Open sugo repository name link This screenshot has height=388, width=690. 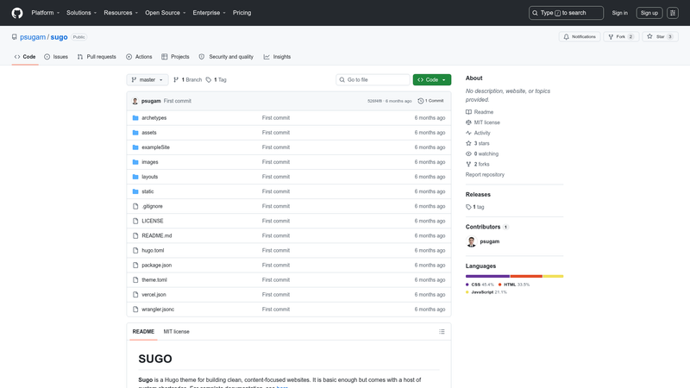pyautogui.click(x=59, y=37)
